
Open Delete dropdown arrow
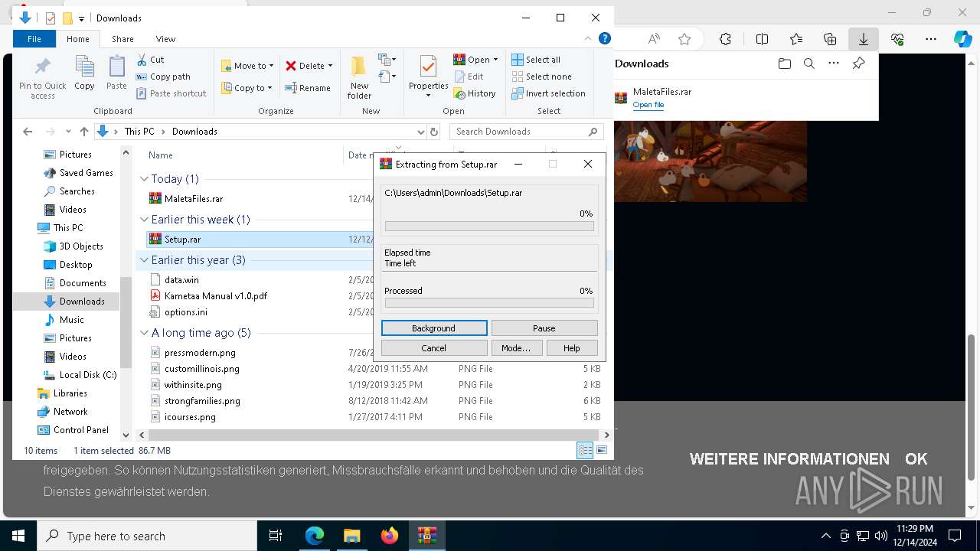[330, 66]
